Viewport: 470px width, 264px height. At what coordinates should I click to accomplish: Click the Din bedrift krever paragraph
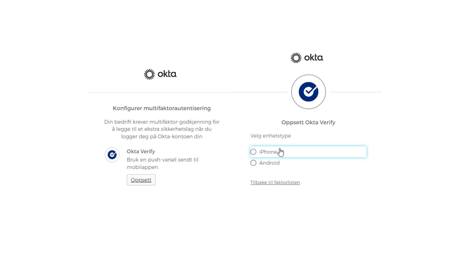click(x=162, y=129)
